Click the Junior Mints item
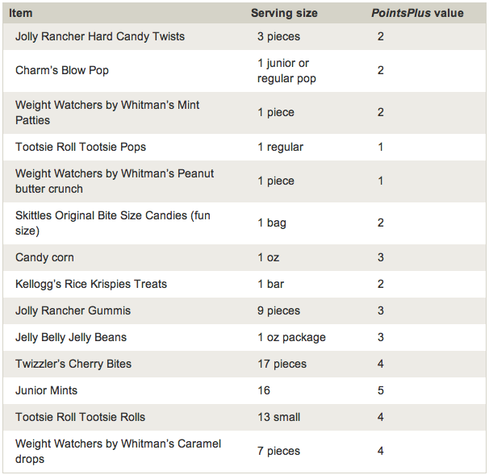Viewport: 489px width, 475px height. coord(47,390)
